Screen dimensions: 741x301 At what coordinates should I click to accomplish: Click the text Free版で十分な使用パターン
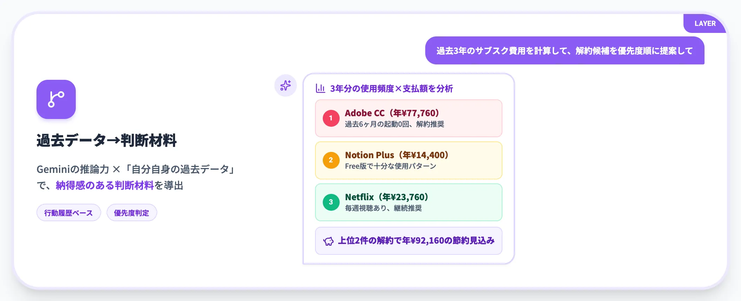[x=390, y=166]
